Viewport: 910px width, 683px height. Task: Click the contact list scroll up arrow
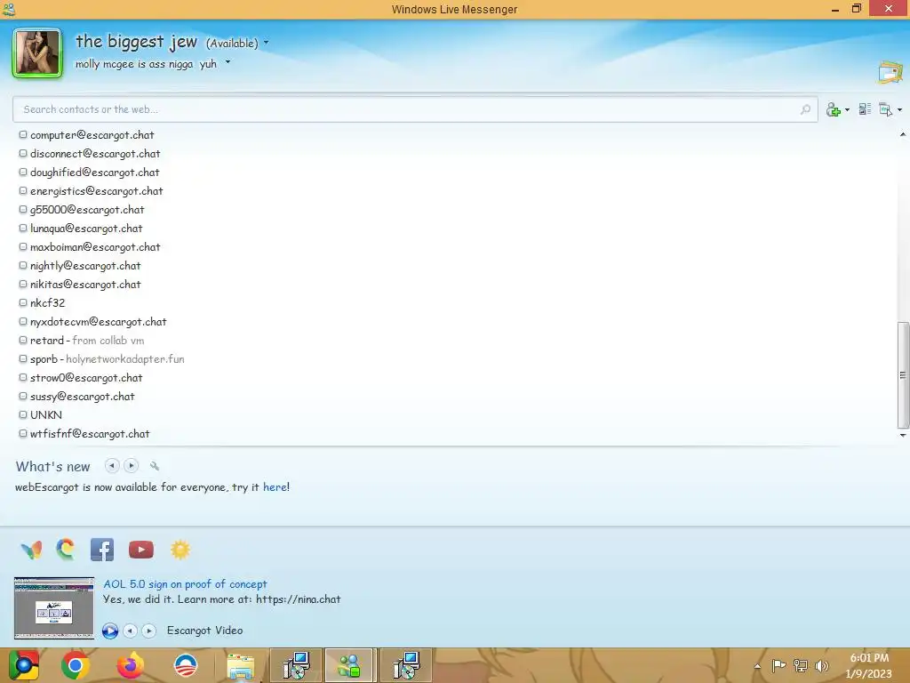[x=903, y=134]
